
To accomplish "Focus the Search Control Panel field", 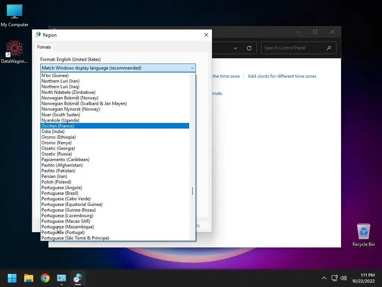I will [298, 48].
